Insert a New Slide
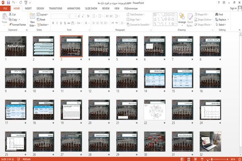242x161 pixels. click(32, 20)
